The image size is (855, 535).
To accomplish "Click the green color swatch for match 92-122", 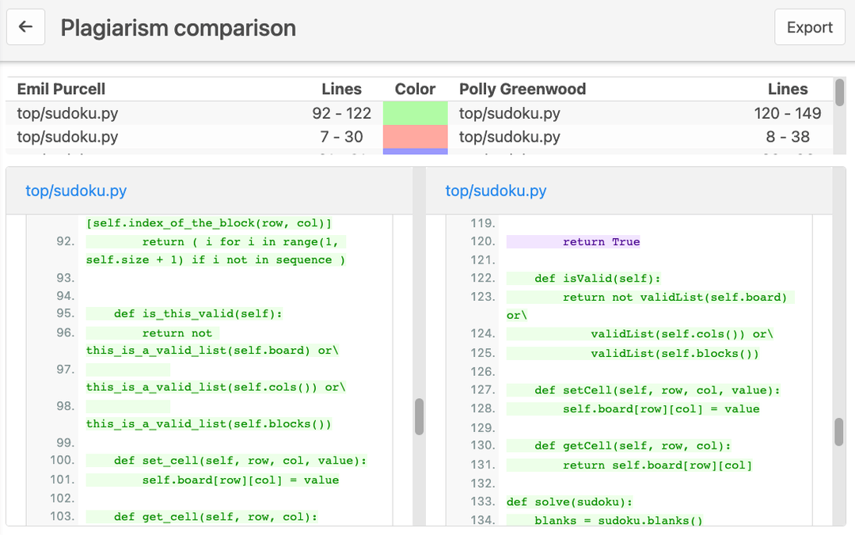I will coord(415,113).
